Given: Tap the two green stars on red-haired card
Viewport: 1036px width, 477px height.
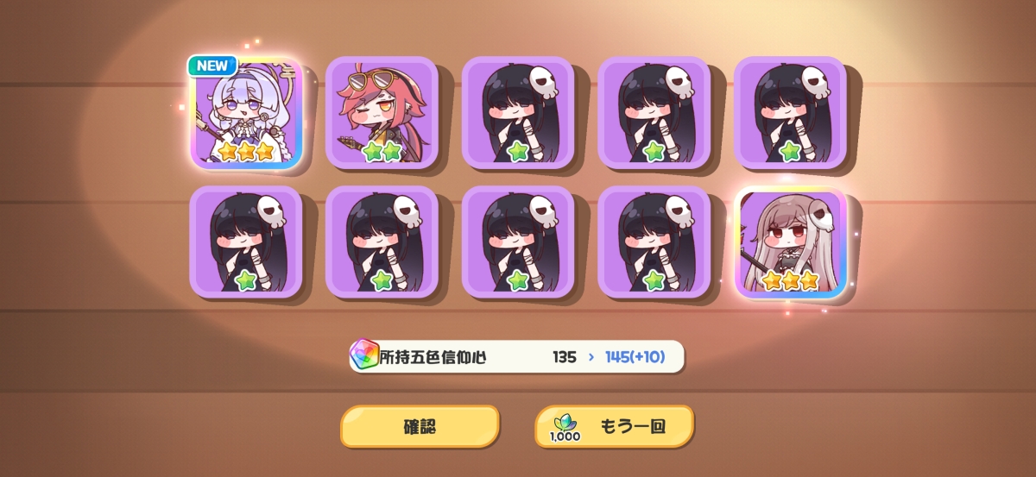Looking at the screenshot, I should 382,152.
